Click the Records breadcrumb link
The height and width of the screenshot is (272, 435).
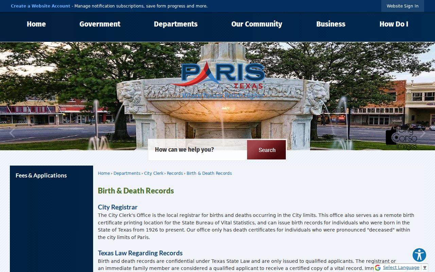click(x=175, y=173)
